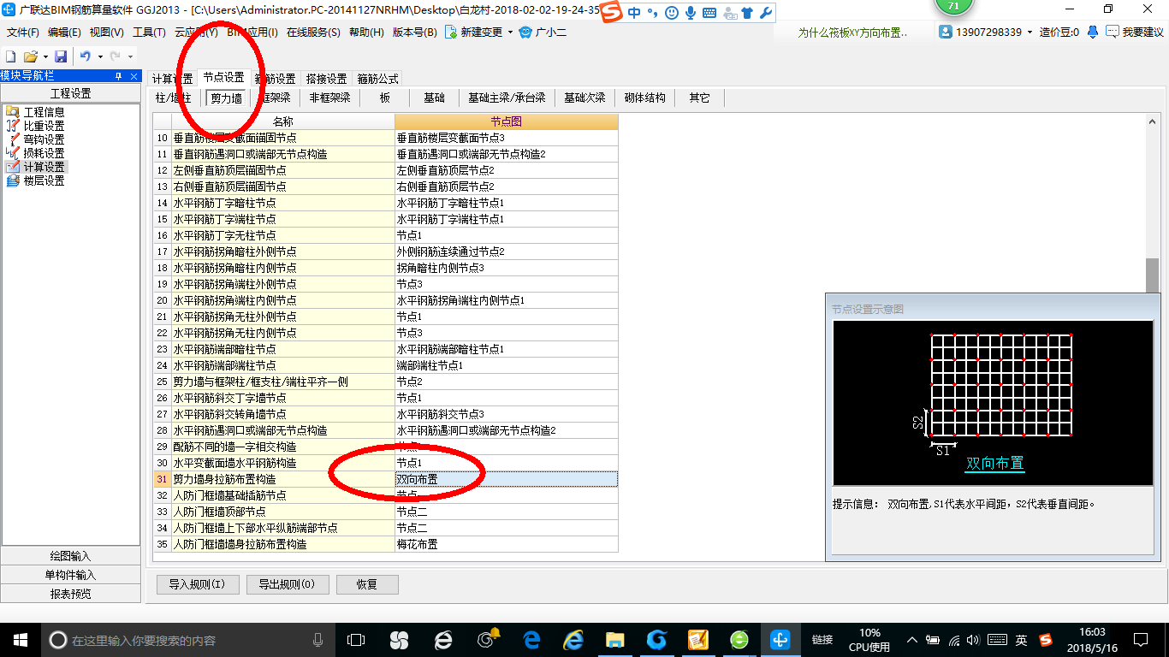Select the 其它 category tab
Image resolution: width=1169 pixels, height=657 pixels.
[x=699, y=98]
